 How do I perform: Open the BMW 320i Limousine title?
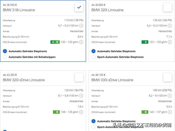point(107,10)
